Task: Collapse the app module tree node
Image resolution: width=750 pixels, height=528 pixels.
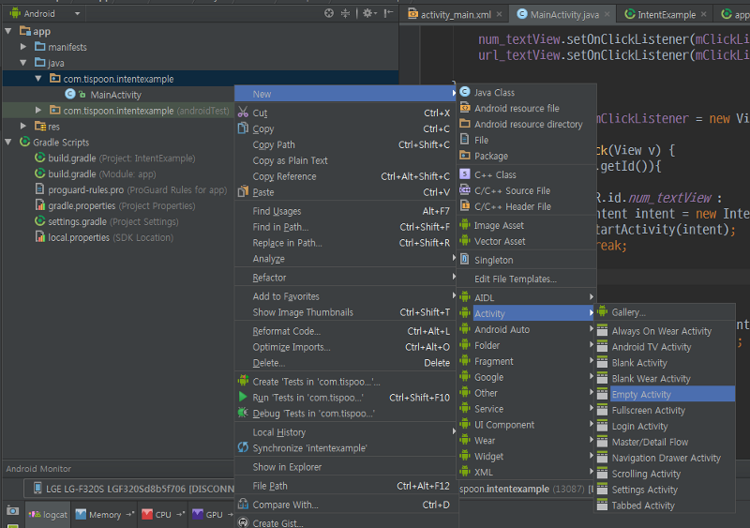Action: (9, 31)
